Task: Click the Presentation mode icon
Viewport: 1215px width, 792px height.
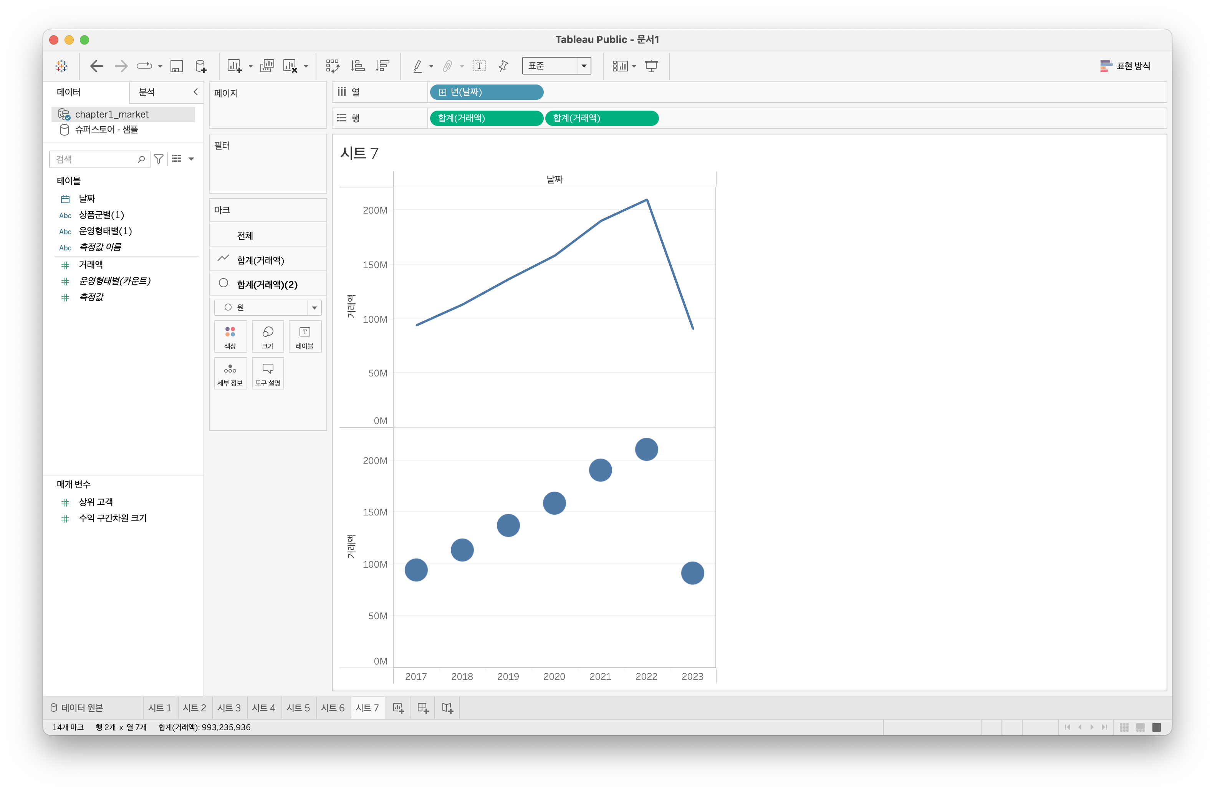Action: (x=651, y=66)
